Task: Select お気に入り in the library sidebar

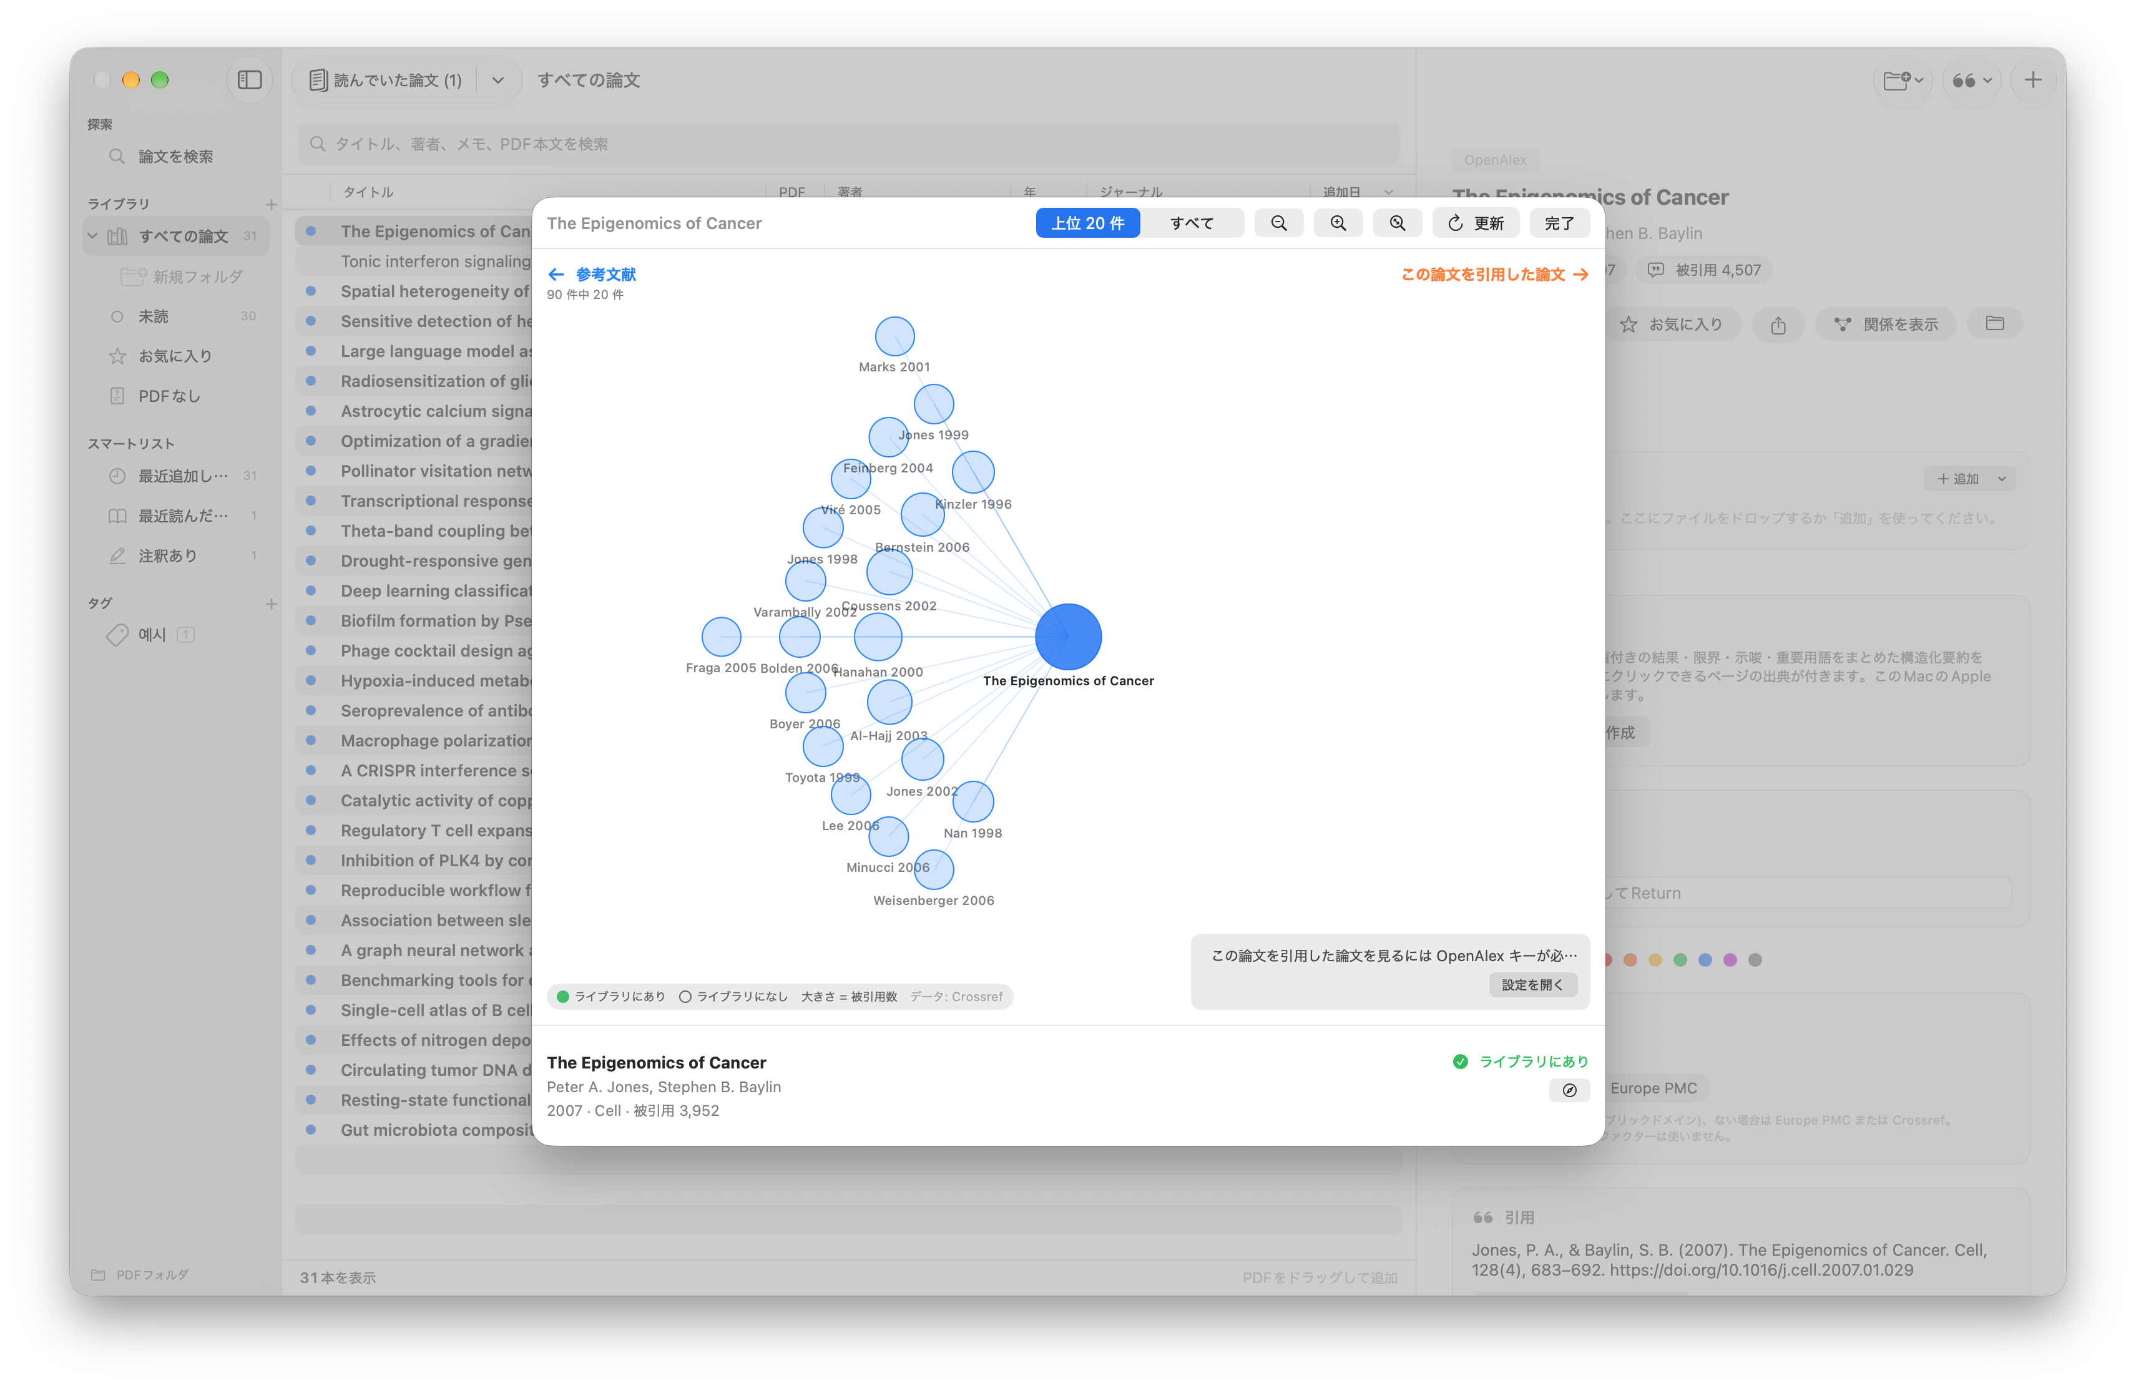Action: pyautogui.click(x=175, y=356)
